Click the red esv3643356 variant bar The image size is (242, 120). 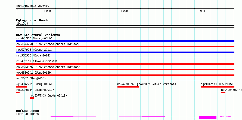tap(125, 70)
